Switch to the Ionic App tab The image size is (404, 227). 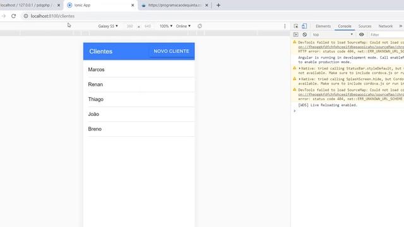(x=100, y=5)
